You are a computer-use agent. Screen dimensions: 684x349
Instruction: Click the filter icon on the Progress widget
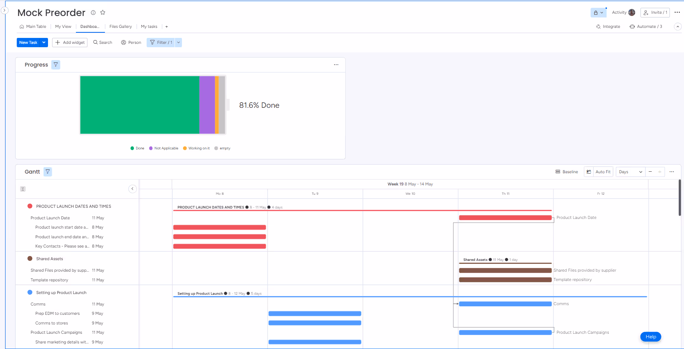point(55,64)
